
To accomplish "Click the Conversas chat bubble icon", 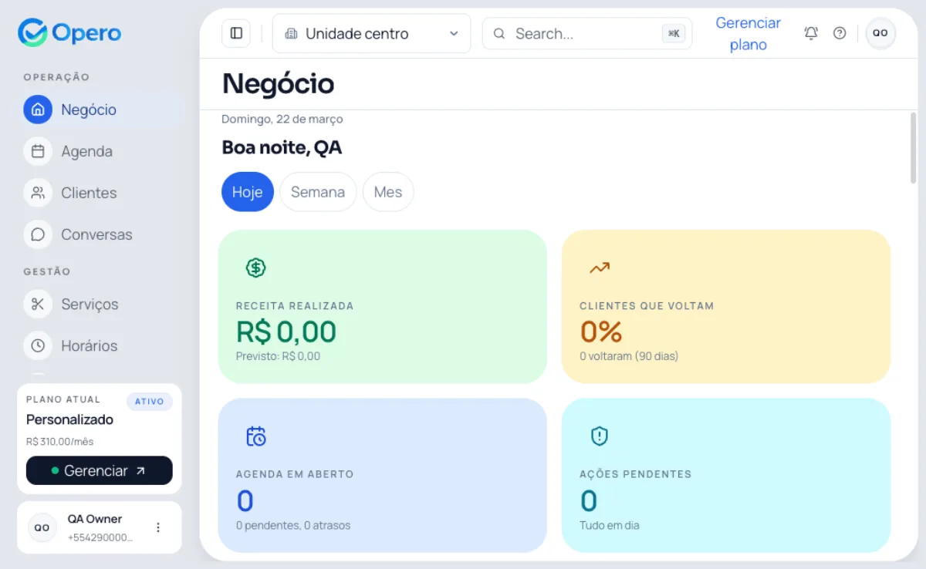I will point(38,234).
